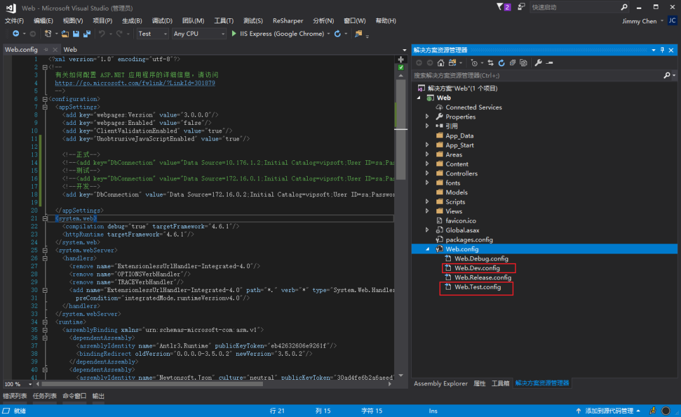Switch to the Web document tab
The width and height of the screenshot is (681, 417).
[70, 49]
